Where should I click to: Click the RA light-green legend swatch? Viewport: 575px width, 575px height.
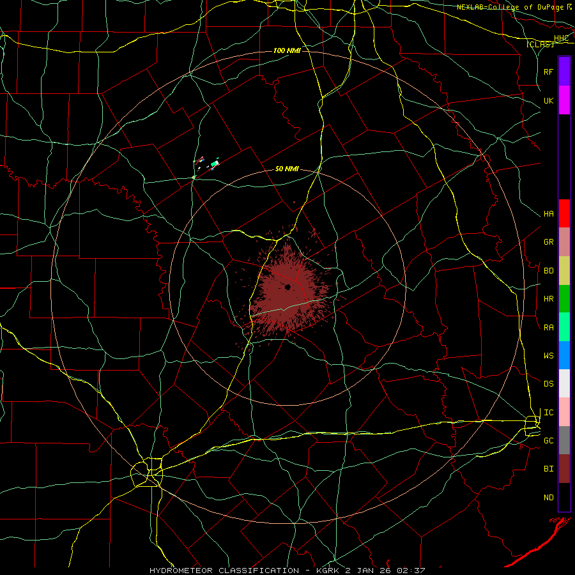[x=564, y=327]
